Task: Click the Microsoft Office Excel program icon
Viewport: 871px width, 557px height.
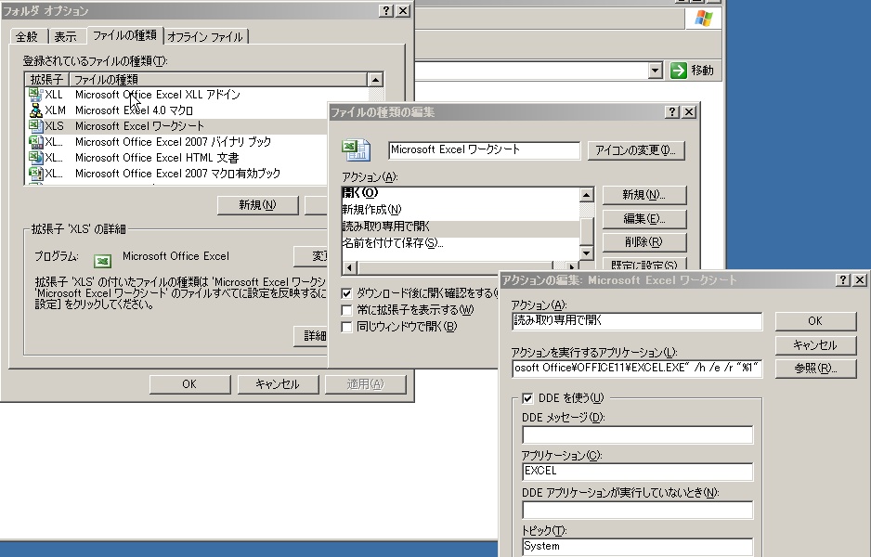Action: click(x=102, y=260)
